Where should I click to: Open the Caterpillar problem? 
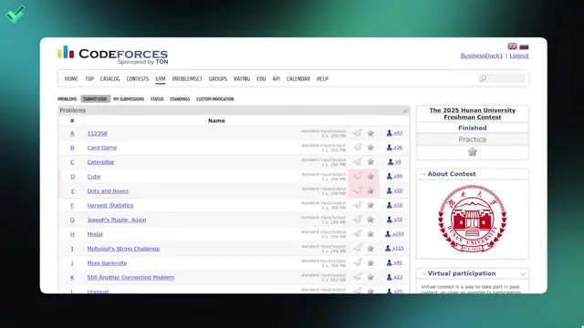tap(100, 162)
